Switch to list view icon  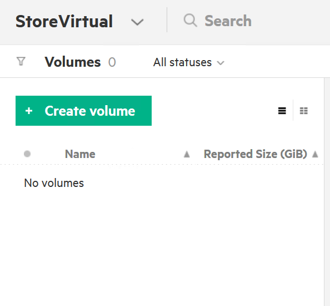[282, 111]
